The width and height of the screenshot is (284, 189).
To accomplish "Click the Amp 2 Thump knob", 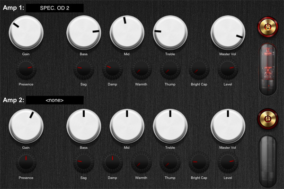I will pos(170,163).
